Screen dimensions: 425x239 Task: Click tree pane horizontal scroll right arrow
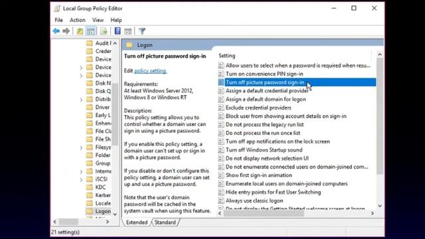[x=108, y=222]
